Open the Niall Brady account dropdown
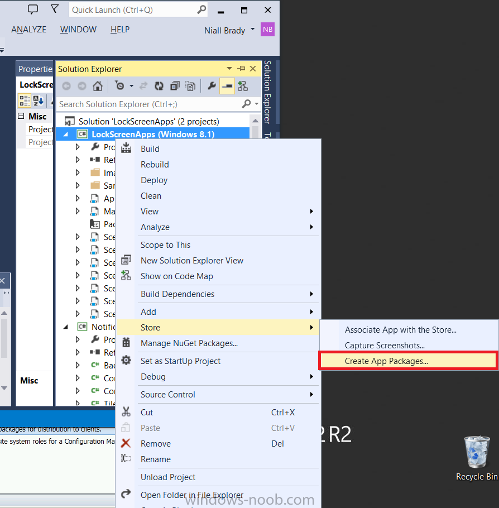Viewport: 499px width, 508px height. (253, 29)
